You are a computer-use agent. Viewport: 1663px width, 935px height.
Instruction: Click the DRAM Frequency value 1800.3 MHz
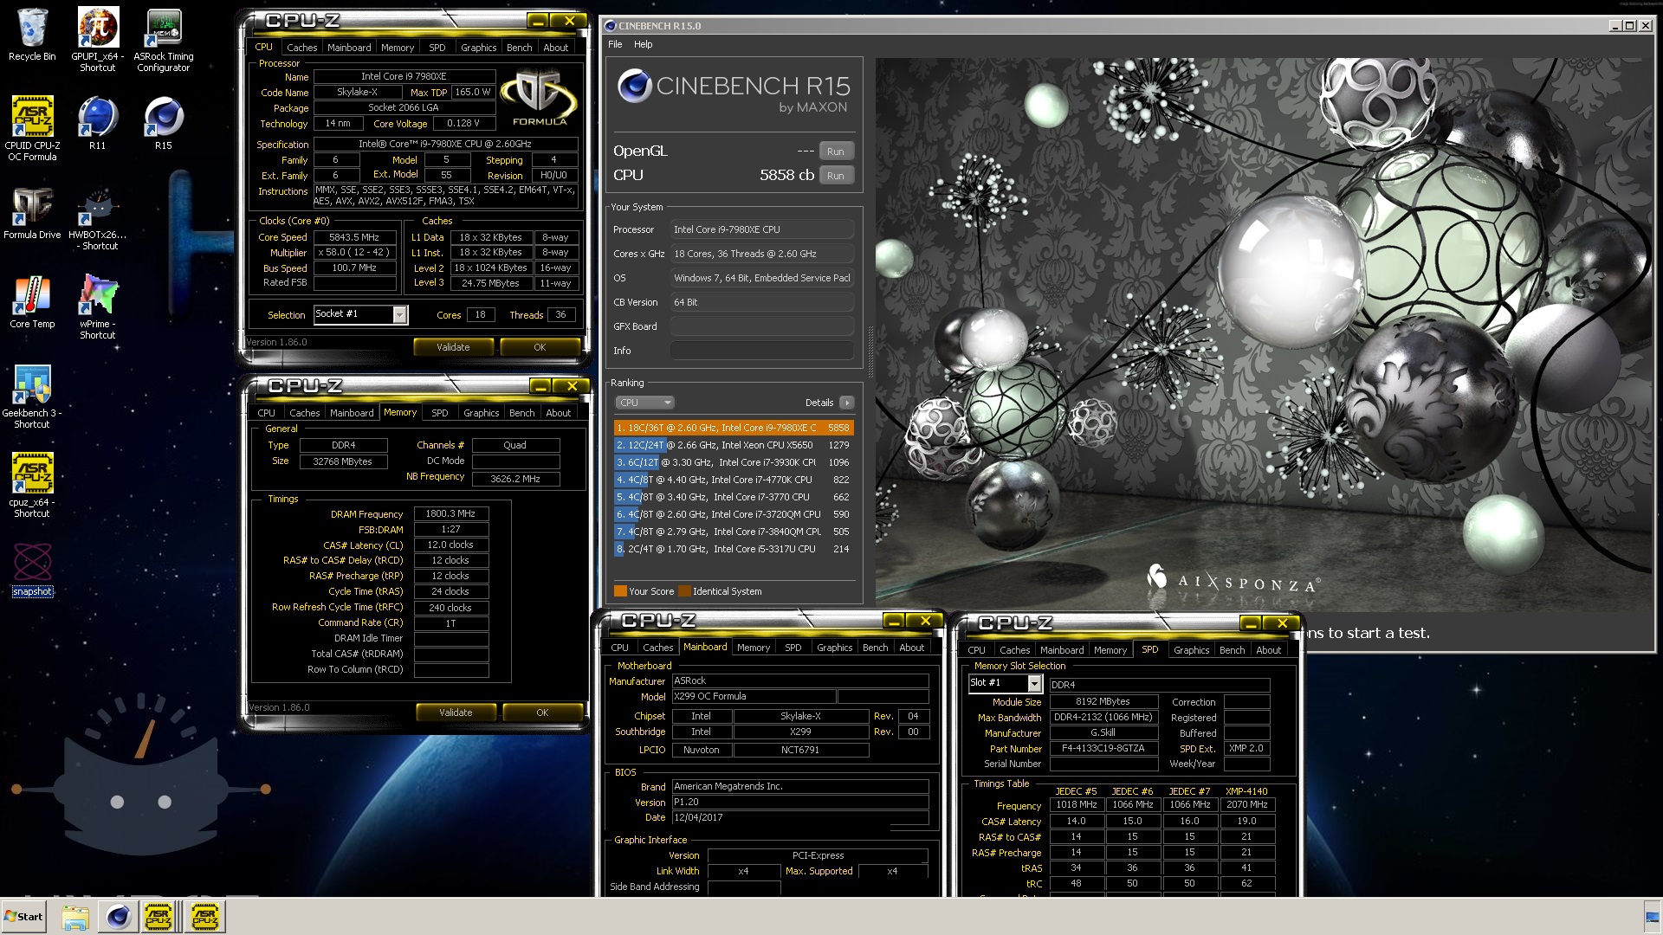tap(451, 513)
